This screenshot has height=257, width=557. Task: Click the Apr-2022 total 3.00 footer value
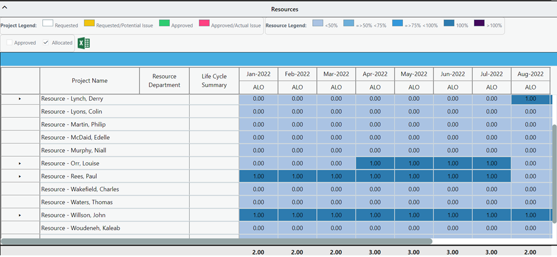click(375, 252)
